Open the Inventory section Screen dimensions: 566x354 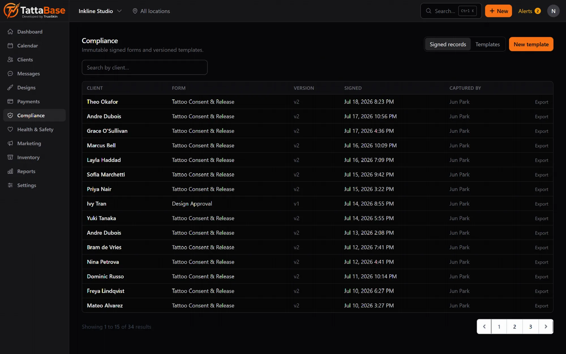pos(34,157)
